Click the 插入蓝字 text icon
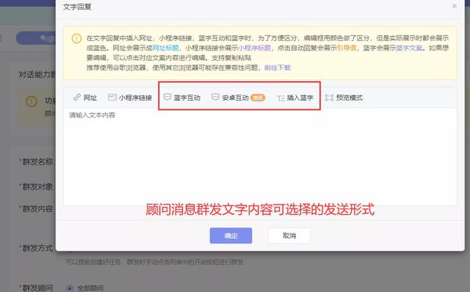Image resolution: width=470 pixels, height=292 pixels. point(281,98)
